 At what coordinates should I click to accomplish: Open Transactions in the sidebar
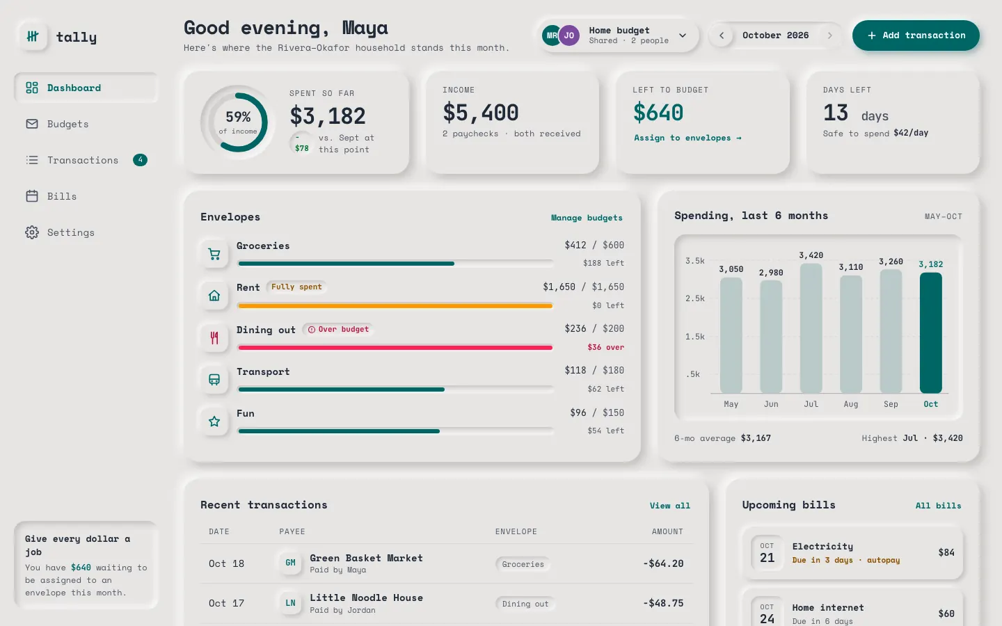click(86, 160)
